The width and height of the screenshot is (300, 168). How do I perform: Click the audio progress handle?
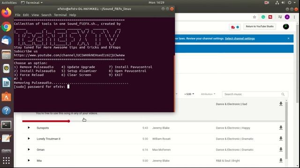69,121
